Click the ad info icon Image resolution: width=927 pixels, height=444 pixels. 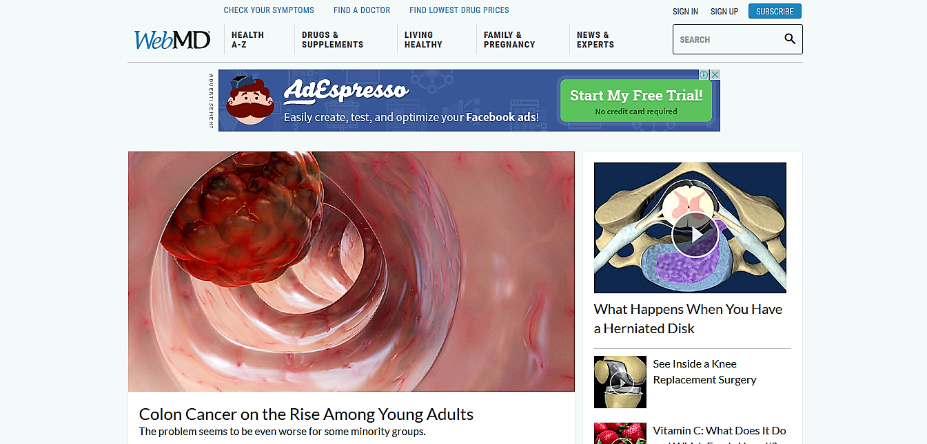point(704,74)
